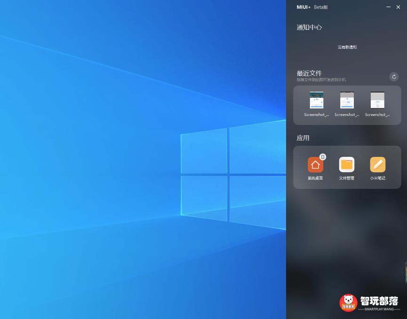Image resolution: width=407 pixels, height=319 pixels.
Task: Click the phone badge on System Desktop icon
Action: 322,157
